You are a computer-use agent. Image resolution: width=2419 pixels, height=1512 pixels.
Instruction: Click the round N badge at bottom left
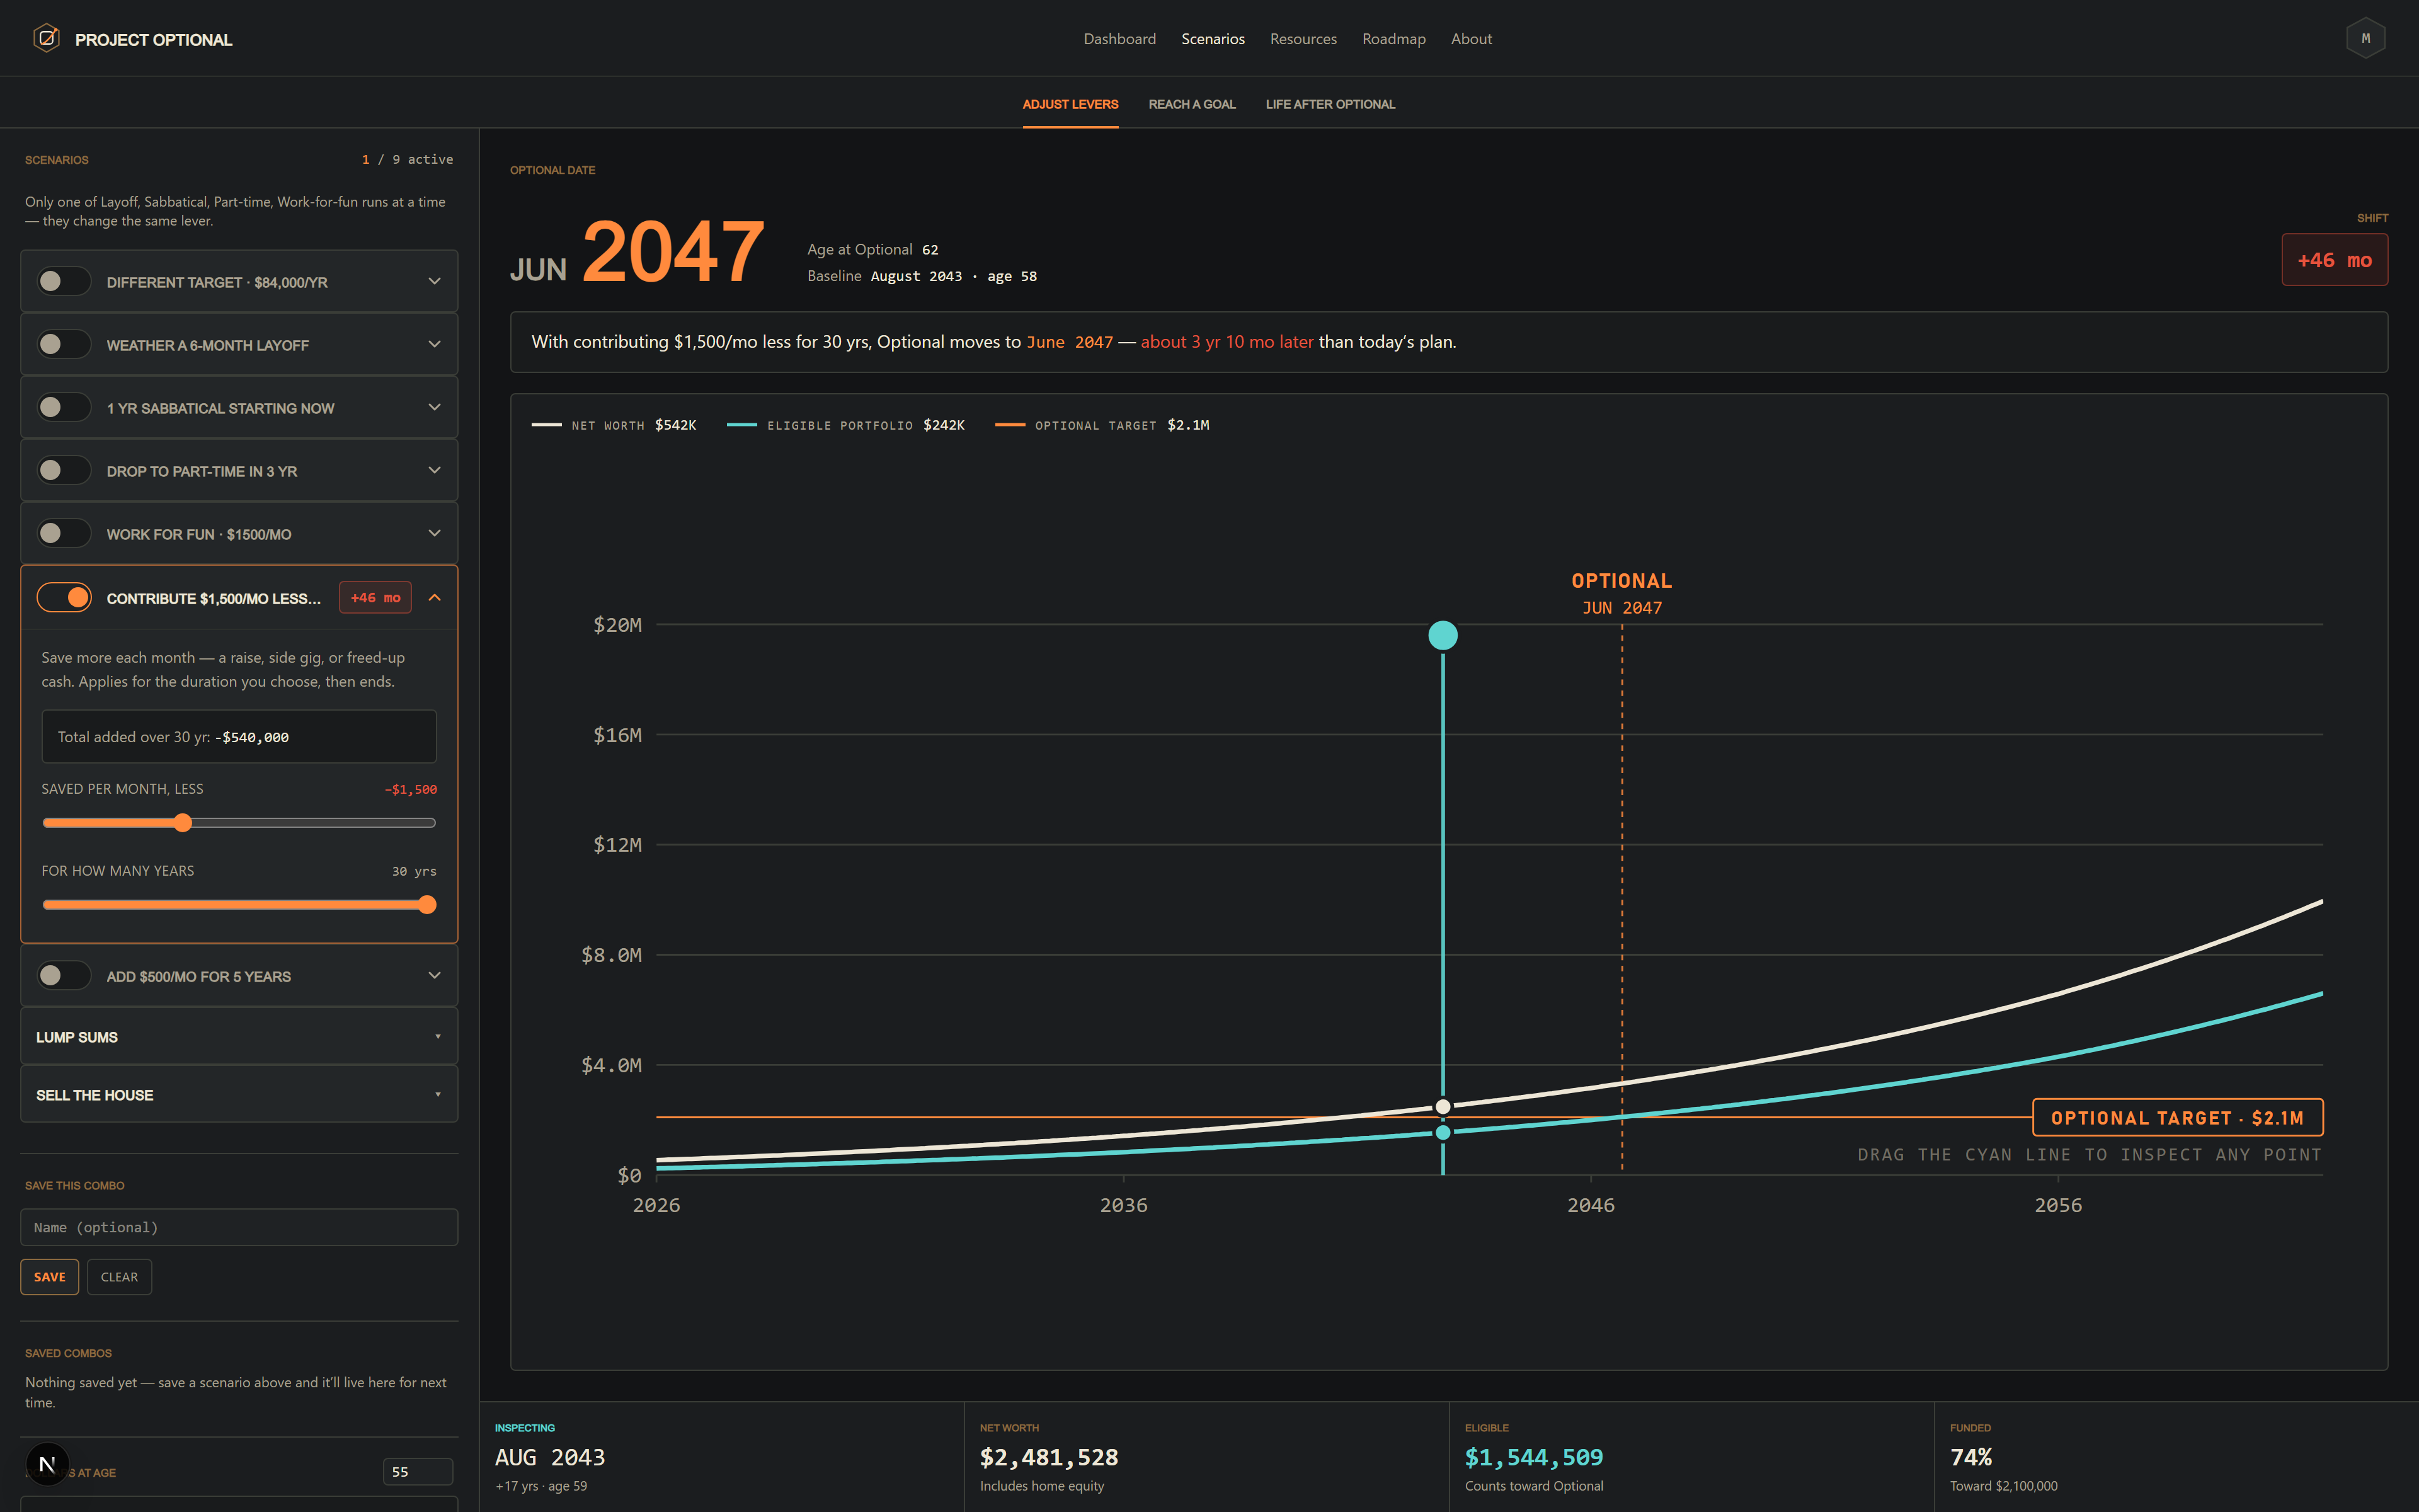47,1465
